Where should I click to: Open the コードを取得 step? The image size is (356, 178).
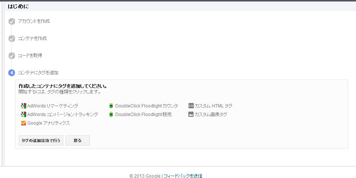click(30, 56)
